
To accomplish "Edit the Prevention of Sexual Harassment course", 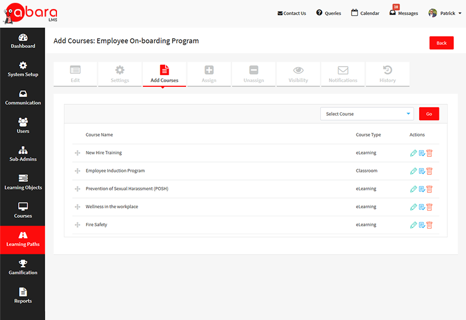I will pyautogui.click(x=414, y=189).
